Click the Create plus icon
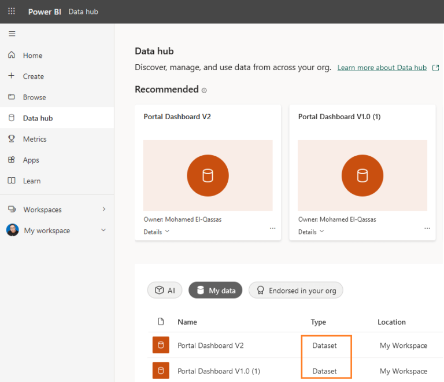This screenshot has height=382, width=444. pyautogui.click(x=11, y=76)
